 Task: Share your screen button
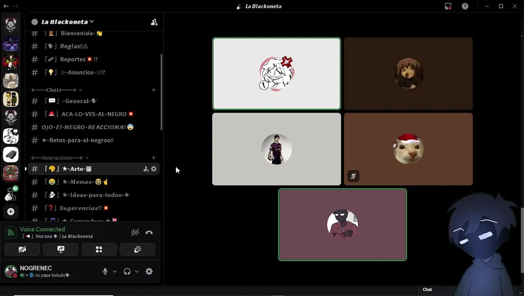[61, 250]
